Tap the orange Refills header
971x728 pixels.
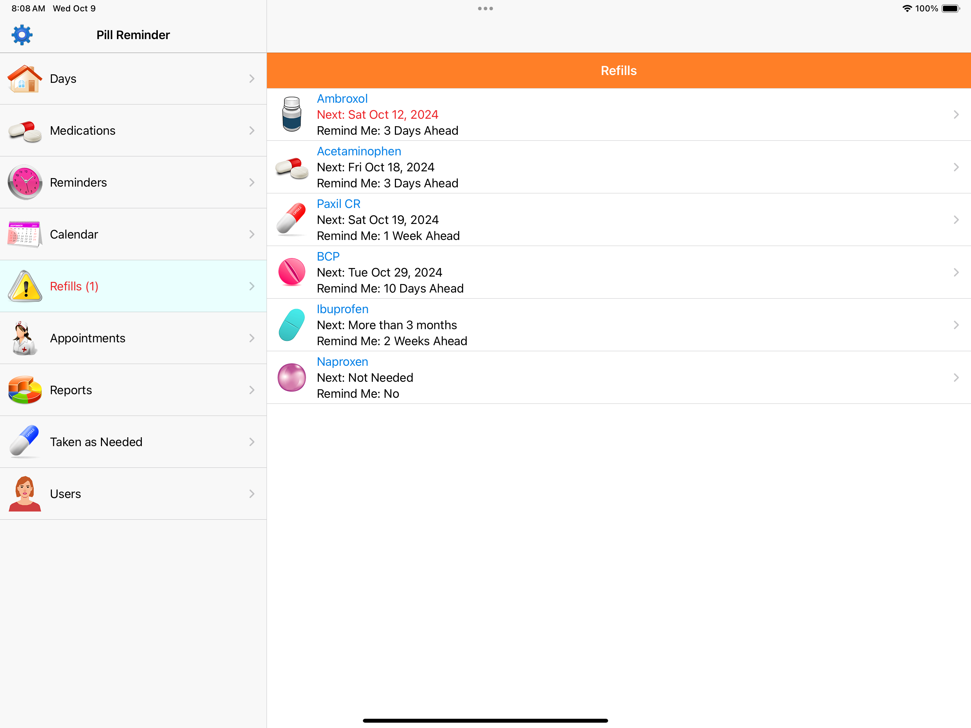(x=618, y=71)
